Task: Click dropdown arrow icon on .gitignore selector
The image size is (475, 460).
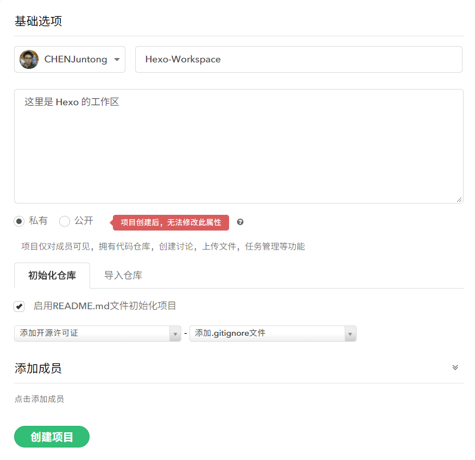Action: pyautogui.click(x=351, y=334)
